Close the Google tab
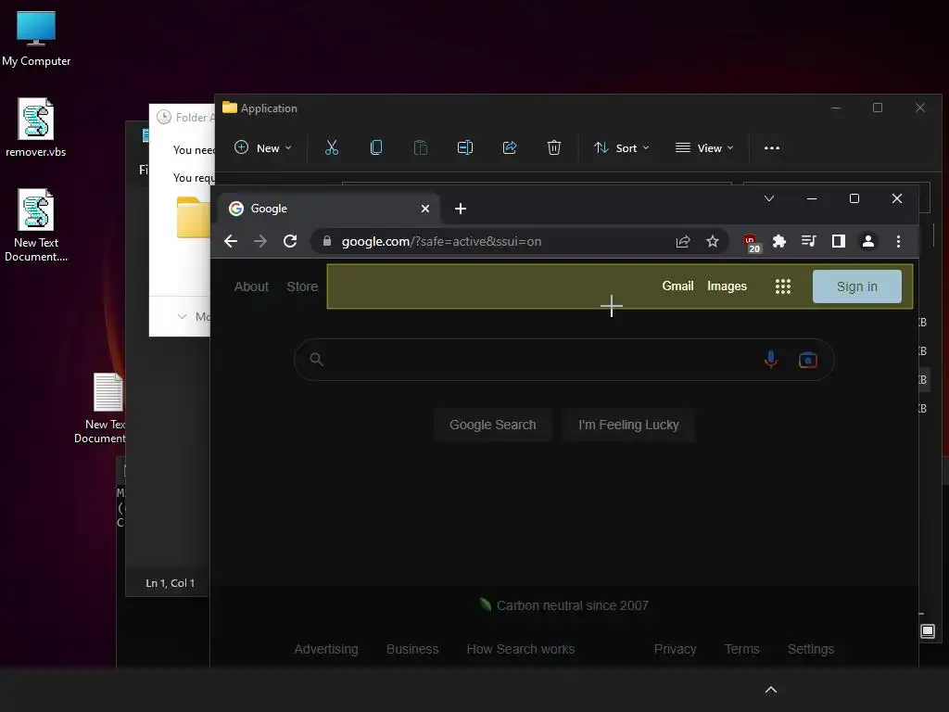The height and width of the screenshot is (712, 949). [x=425, y=209]
